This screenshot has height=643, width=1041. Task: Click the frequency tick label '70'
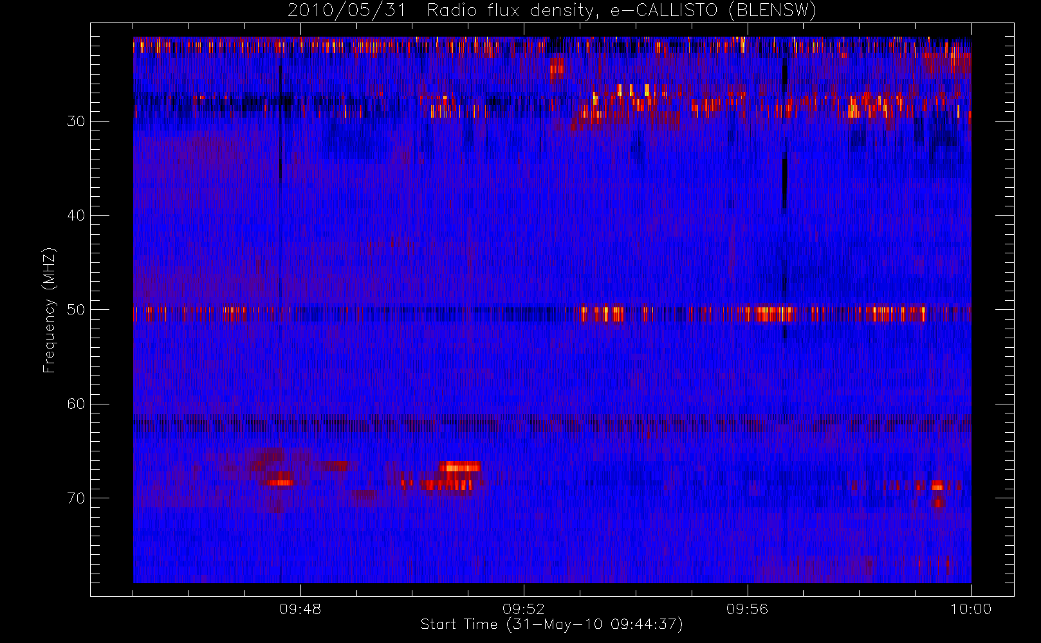(76, 498)
